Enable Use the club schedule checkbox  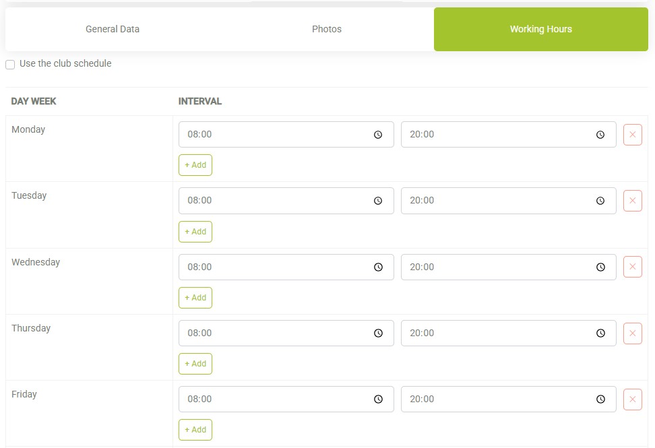[x=10, y=65]
